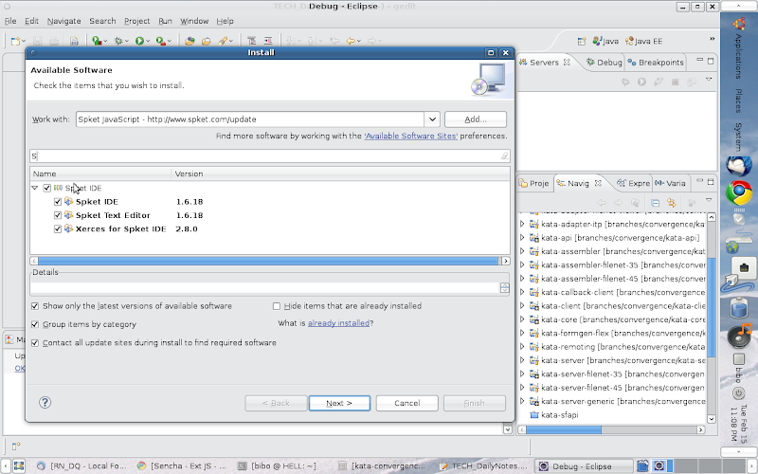This screenshot has height=474, width=758.
Task: Click the Next > button
Action: [339, 403]
